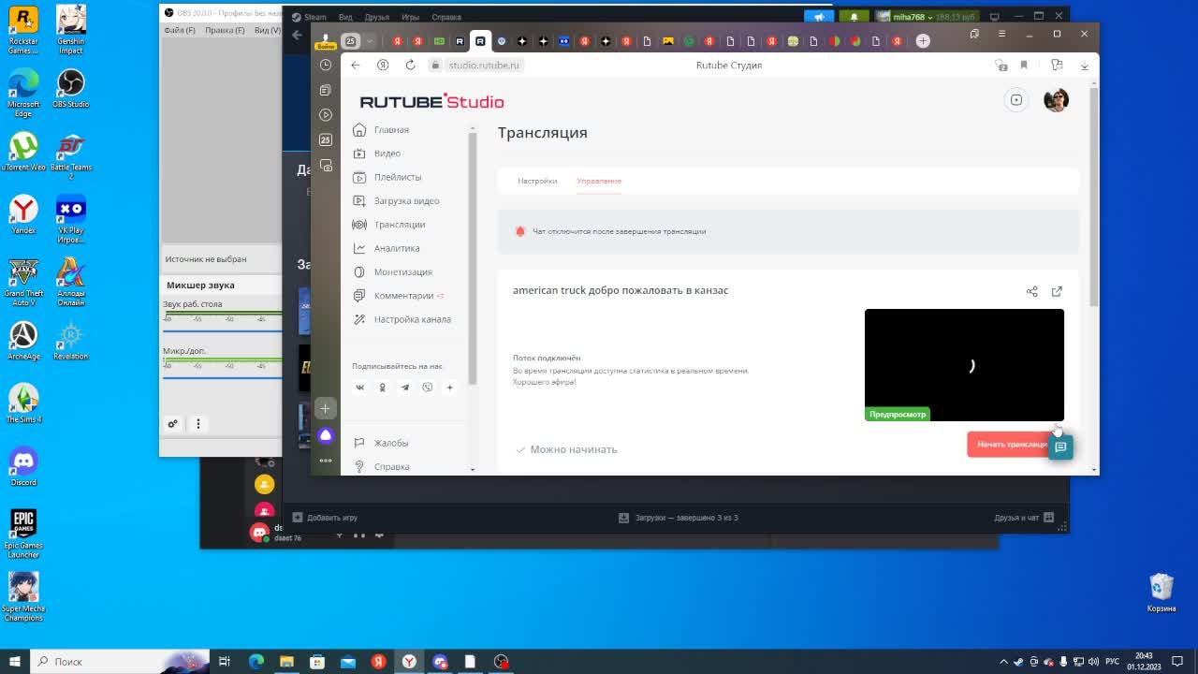Click the Zen star social icon
The height and width of the screenshot is (674, 1198).
(x=449, y=388)
